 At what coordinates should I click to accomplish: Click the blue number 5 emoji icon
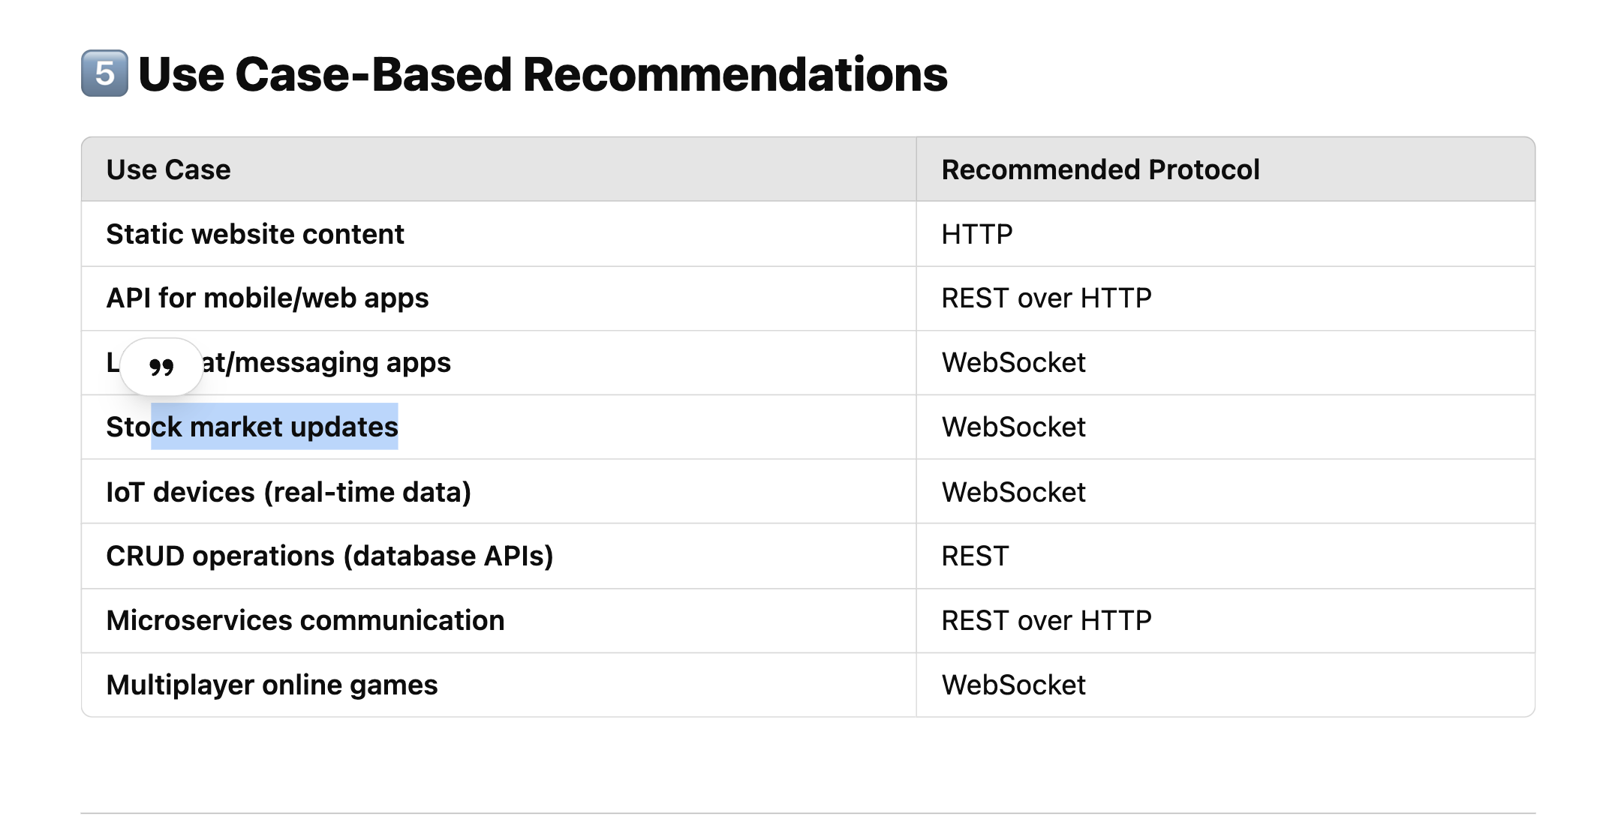coord(104,73)
